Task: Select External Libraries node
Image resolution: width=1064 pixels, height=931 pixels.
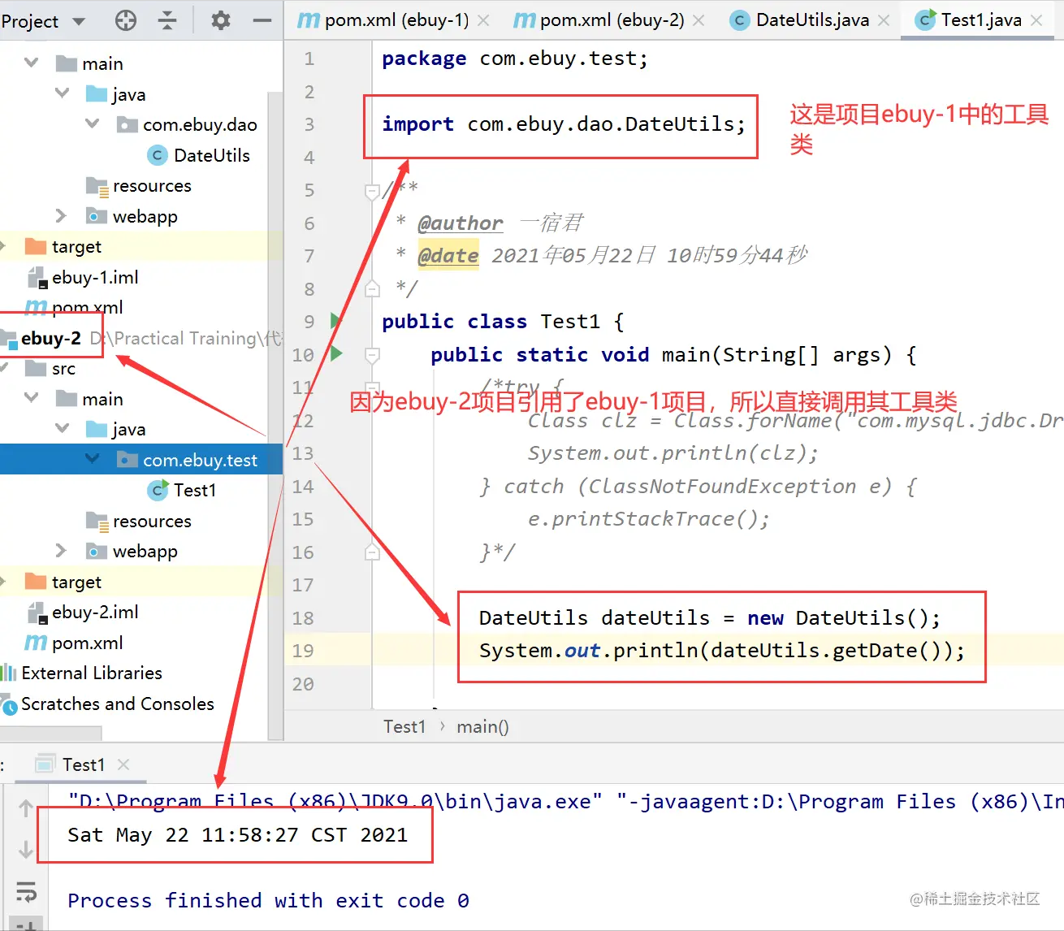Action: [x=82, y=673]
